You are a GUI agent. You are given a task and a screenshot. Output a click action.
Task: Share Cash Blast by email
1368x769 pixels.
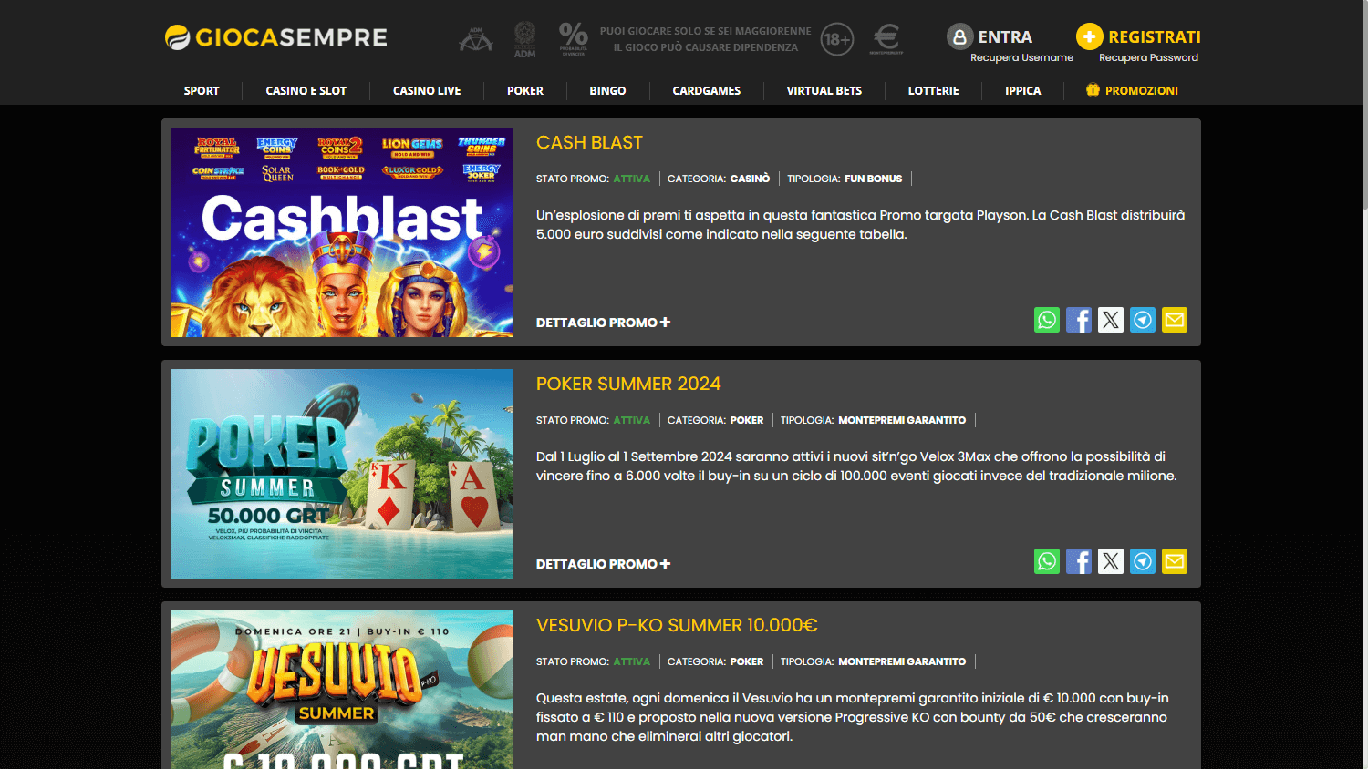pyautogui.click(x=1175, y=320)
